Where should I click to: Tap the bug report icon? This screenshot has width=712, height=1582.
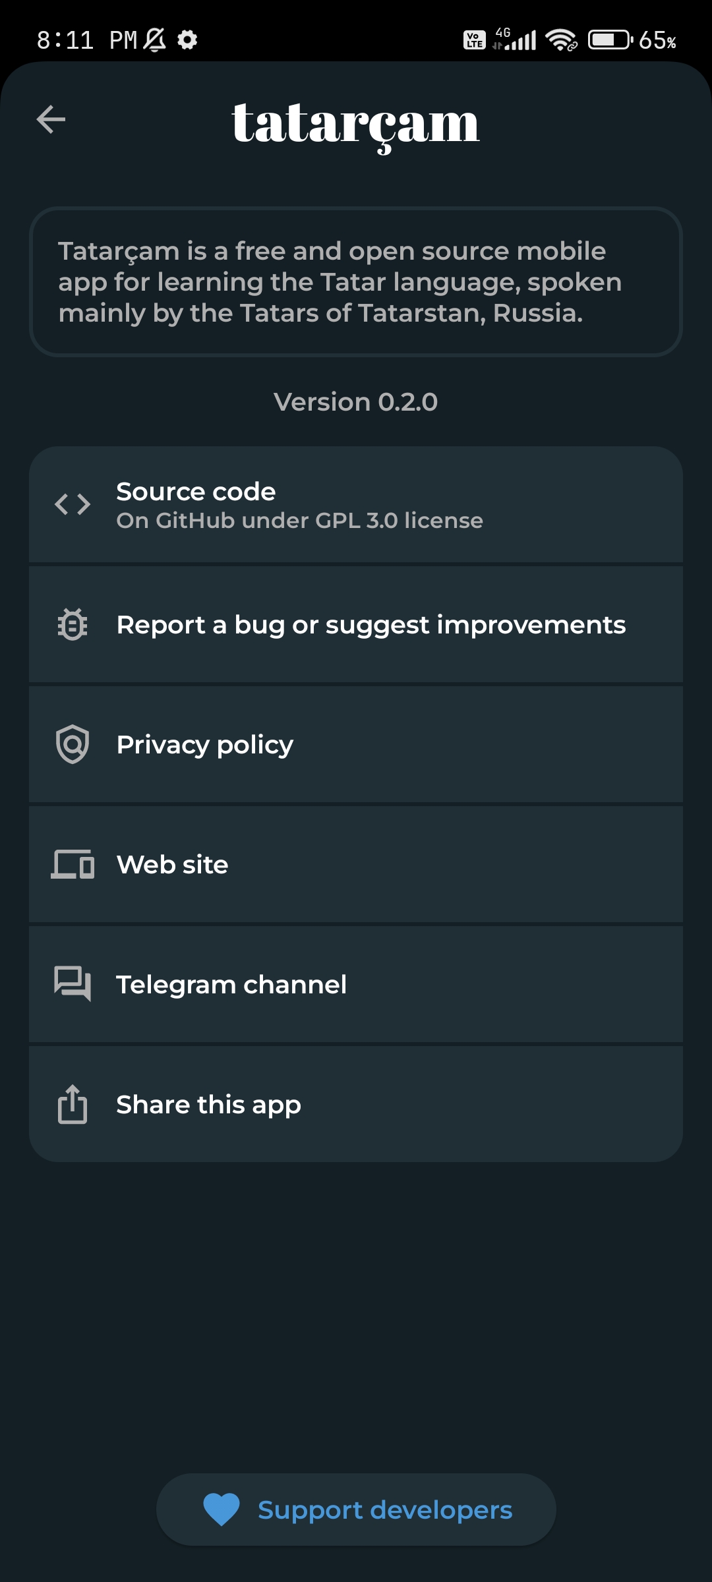pos(73,624)
